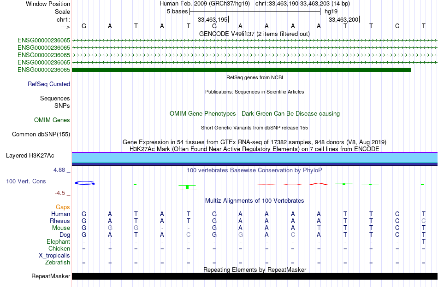Open Short Genetic Variants from dbSNP release 155 title
This screenshot has width=438, height=287.
[255, 128]
